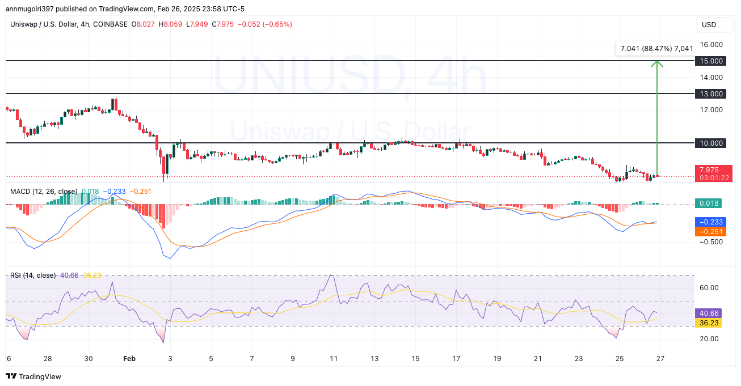The image size is (741, 386).
Task: Click the 20.00 RSI scale label
Action: point(709,339)
